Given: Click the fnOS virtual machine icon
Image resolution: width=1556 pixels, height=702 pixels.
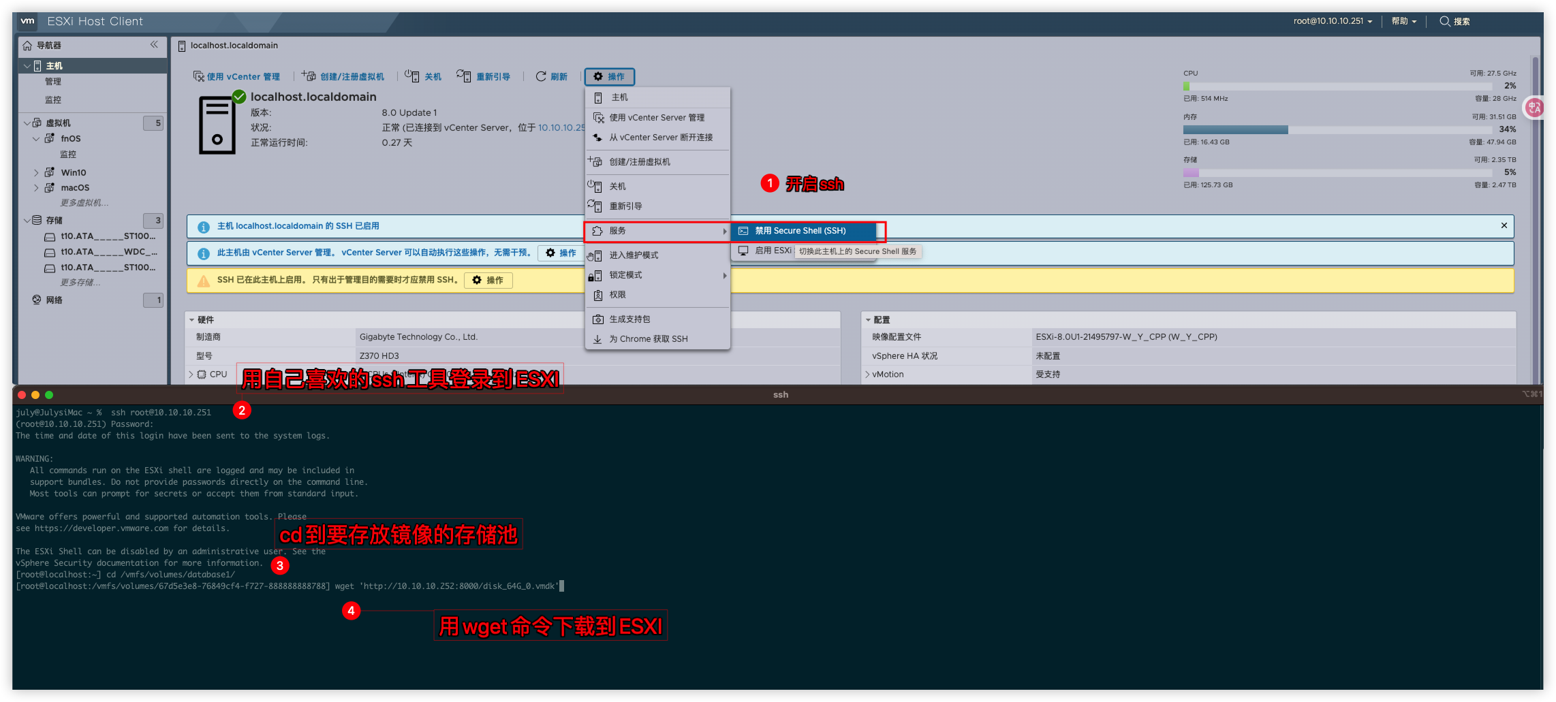Looking at the screenshot, I should point(50,138).
